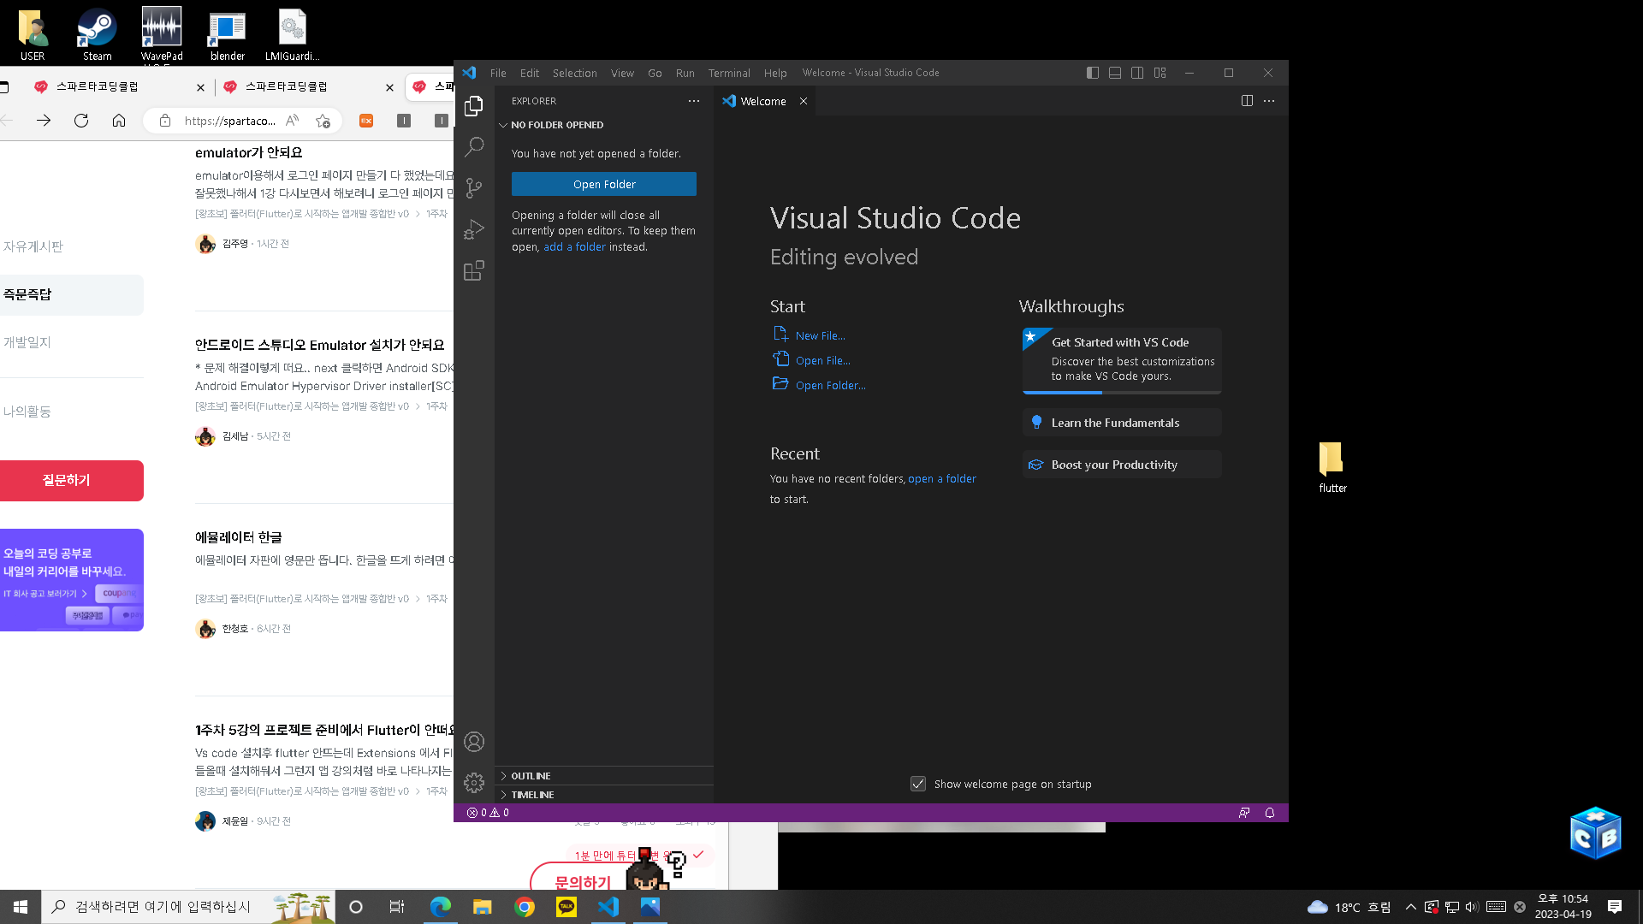Open the Help menu in VS Code
The height and width of the screenshot is (924, 1643).
[775, 73]
